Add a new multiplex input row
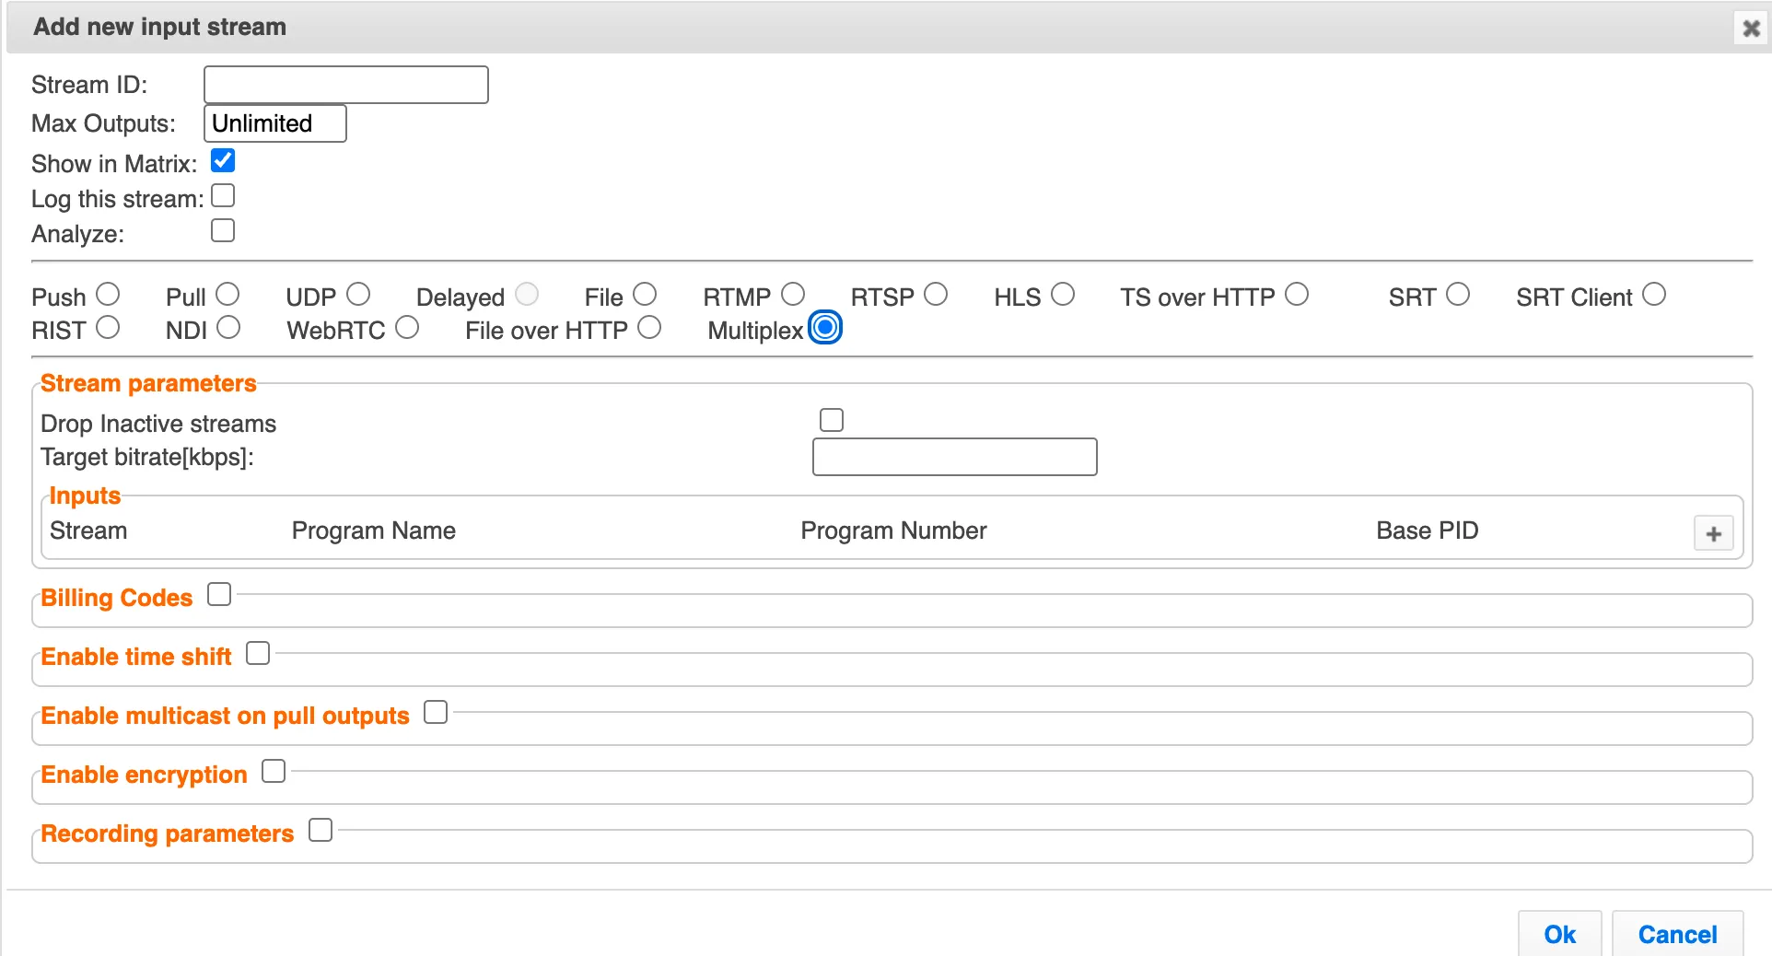This screenshot has height=956, width=1772. pos(1713,533)
